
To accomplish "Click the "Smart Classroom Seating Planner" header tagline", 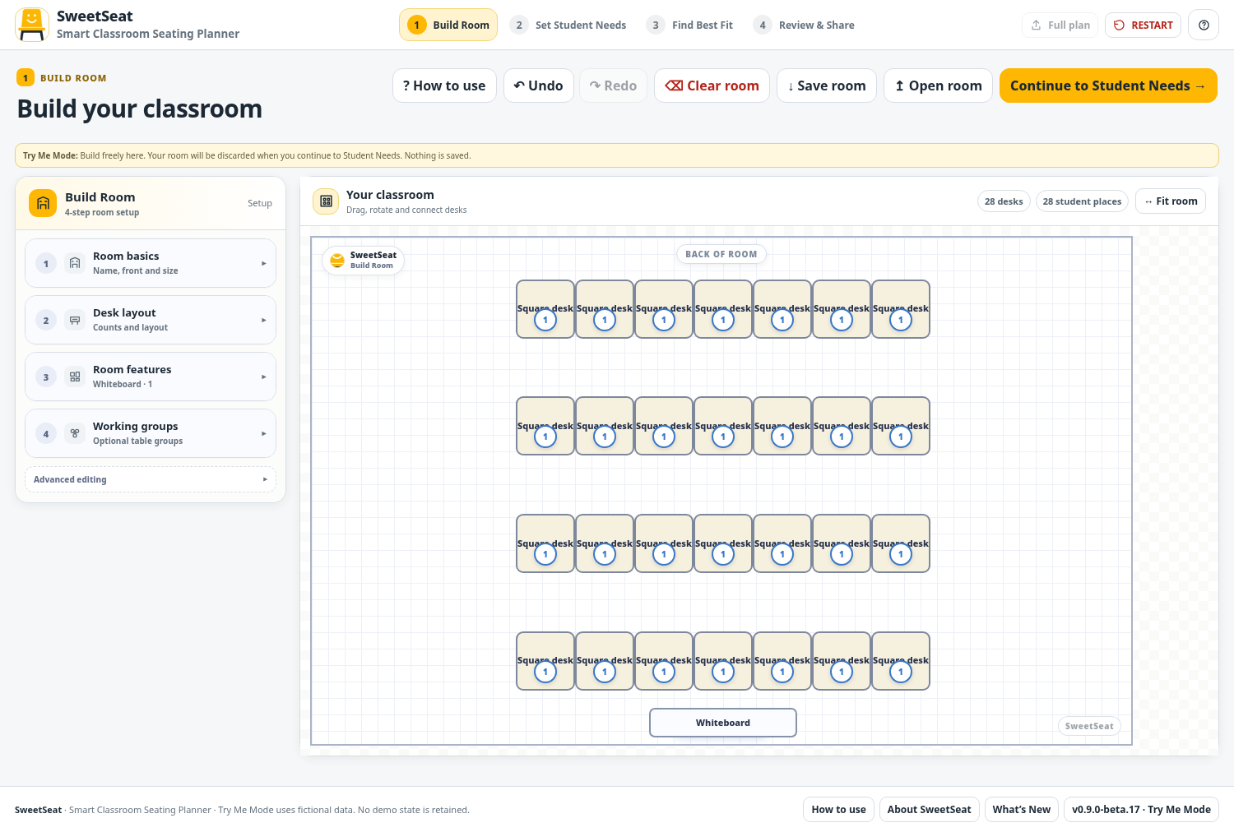I will click(148, 34).
